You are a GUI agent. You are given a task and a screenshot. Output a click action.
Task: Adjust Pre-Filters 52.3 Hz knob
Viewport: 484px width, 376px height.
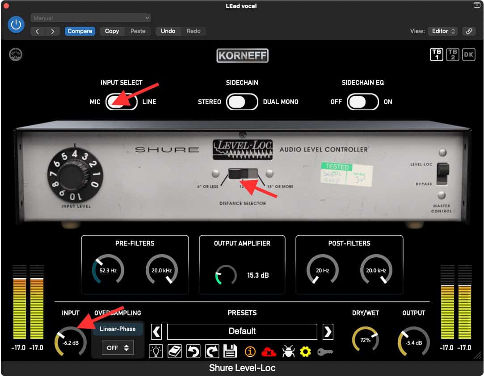point(108,270)
